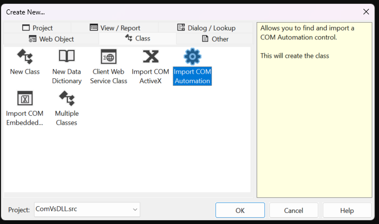Open the Web Object tab
Viewport: 379px width, 224px height.
[x=51, y=39]
